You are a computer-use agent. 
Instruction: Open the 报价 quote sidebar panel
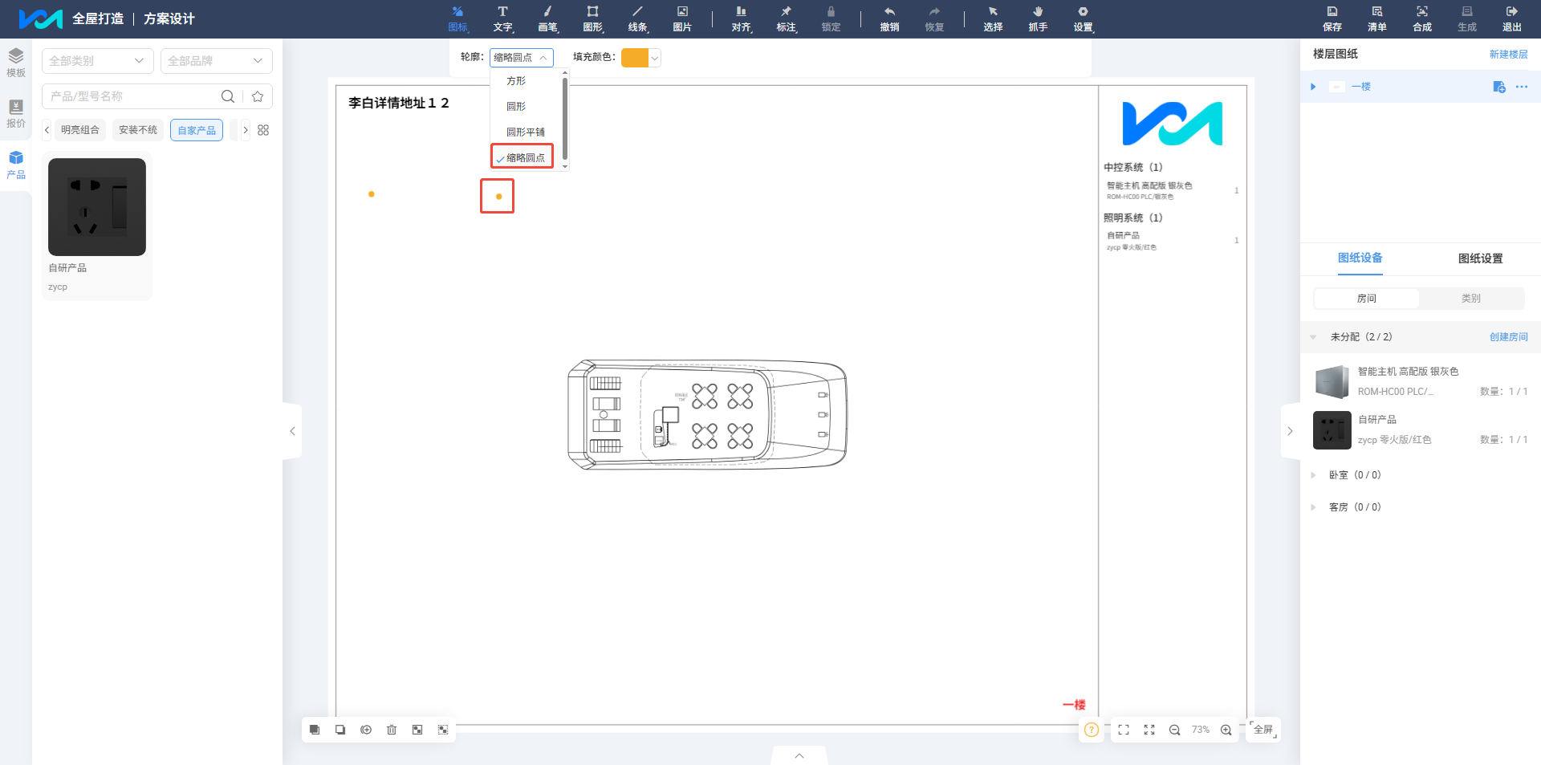pos(16,113)
